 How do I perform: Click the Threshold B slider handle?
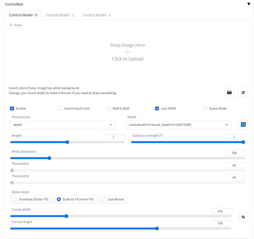12,183
